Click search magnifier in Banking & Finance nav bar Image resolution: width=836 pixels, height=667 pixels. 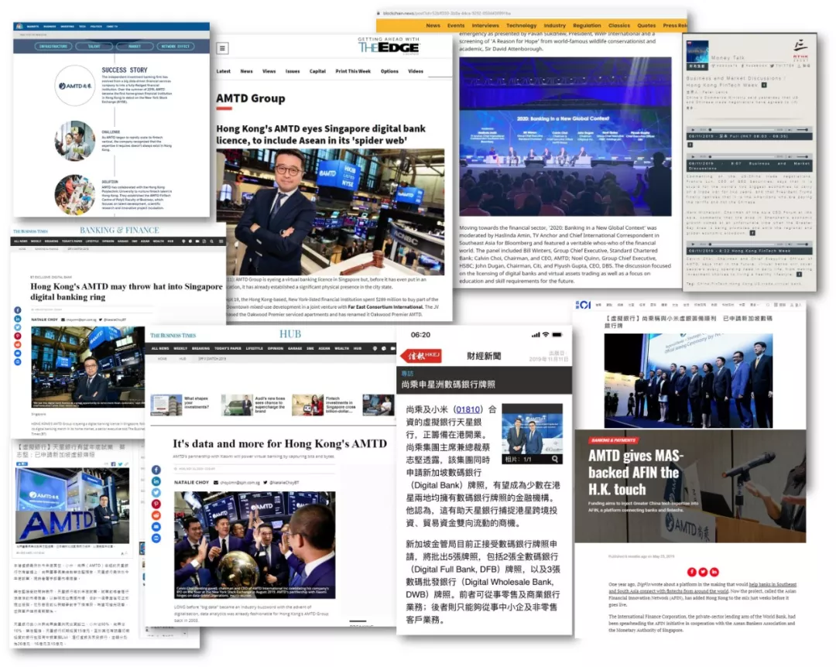[211, 241]
